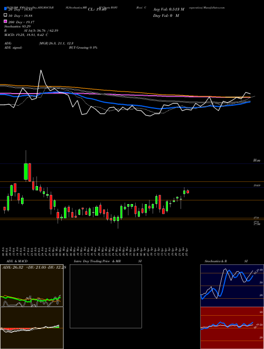Click the tall green candlestick near 21.00 level

coord(26,171)
